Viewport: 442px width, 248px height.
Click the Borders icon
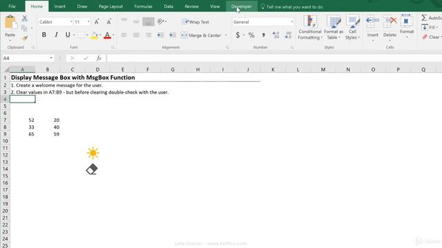pos(81,35)
